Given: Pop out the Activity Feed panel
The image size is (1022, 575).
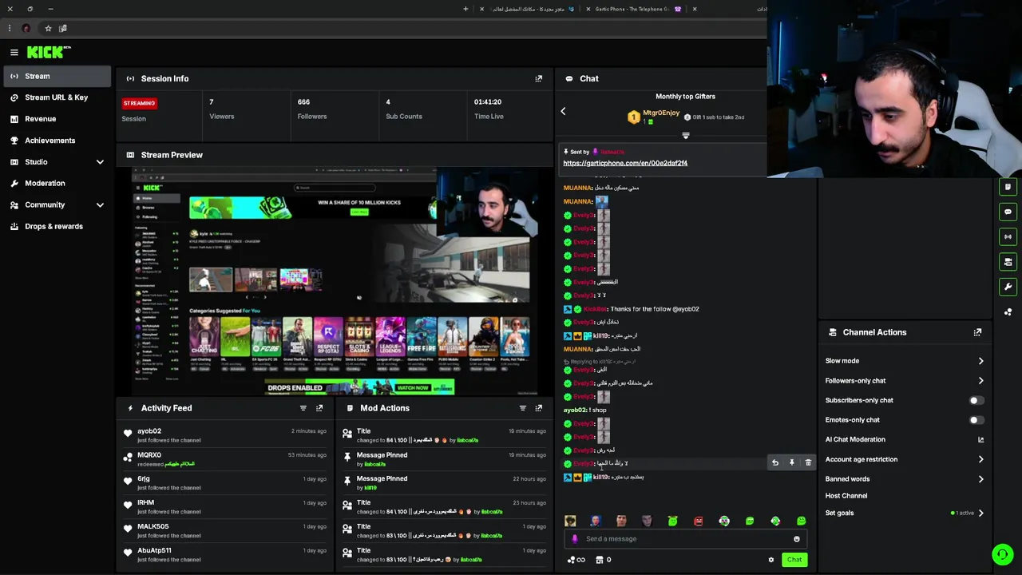Looking at the screenshot, I should (319, 408).
